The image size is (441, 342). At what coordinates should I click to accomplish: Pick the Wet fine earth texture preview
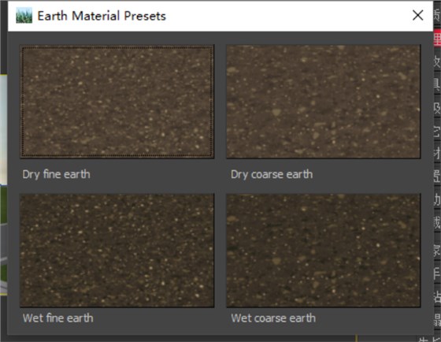117,251
